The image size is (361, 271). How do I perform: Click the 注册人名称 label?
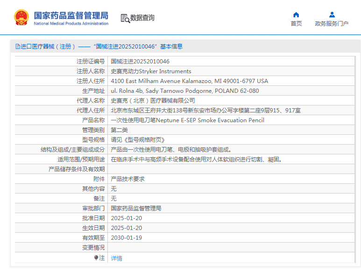pyautogui.click(x=91, y=71)
